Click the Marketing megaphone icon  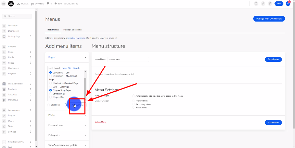coord(4,100)
